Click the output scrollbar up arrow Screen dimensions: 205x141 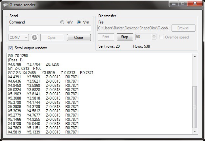195,56
